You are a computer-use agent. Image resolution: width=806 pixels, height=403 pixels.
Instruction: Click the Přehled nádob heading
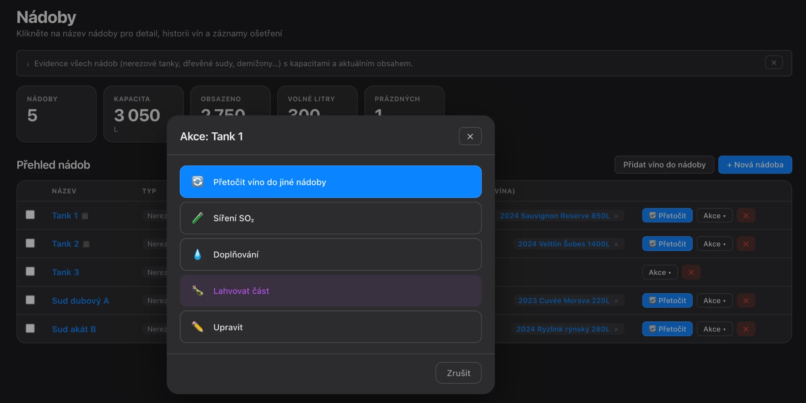click(x=53, y=165)
